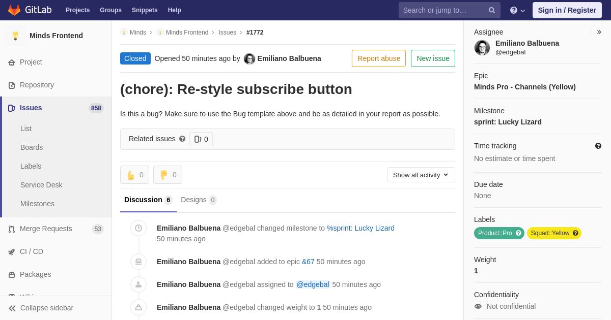Screen dimensions: 611x320
Task: Open the sprint: Lucky Lizard milestone in sidebar
Action: (508, 122)
